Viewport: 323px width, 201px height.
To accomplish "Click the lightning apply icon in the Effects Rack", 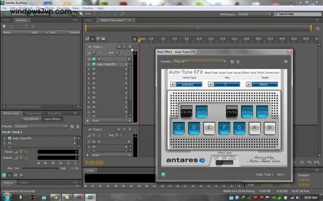I will 21,175.
